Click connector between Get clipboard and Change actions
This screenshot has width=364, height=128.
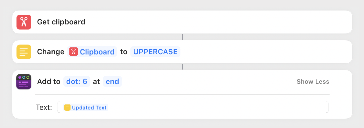(182, 37)
